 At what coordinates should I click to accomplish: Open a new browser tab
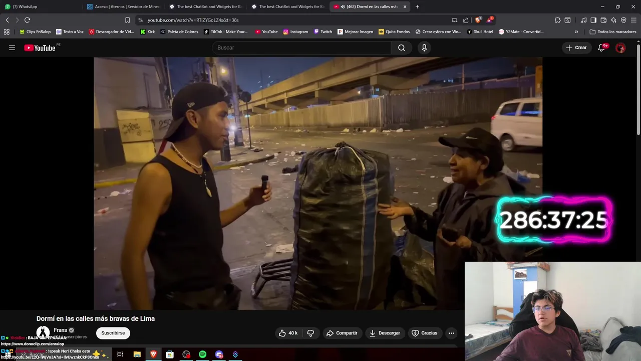[417, 7]
